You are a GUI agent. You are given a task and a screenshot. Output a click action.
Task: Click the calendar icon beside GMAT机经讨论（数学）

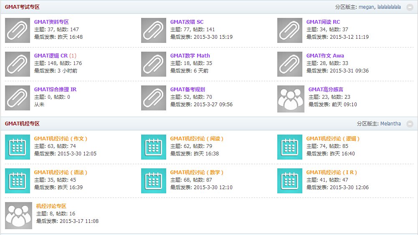(x=154, y=181)
